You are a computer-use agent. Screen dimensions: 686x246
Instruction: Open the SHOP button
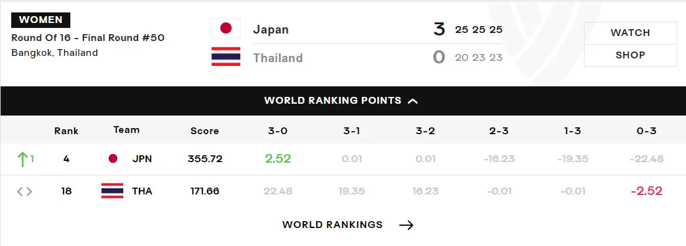pyautogui.click(x=631, y=55)
